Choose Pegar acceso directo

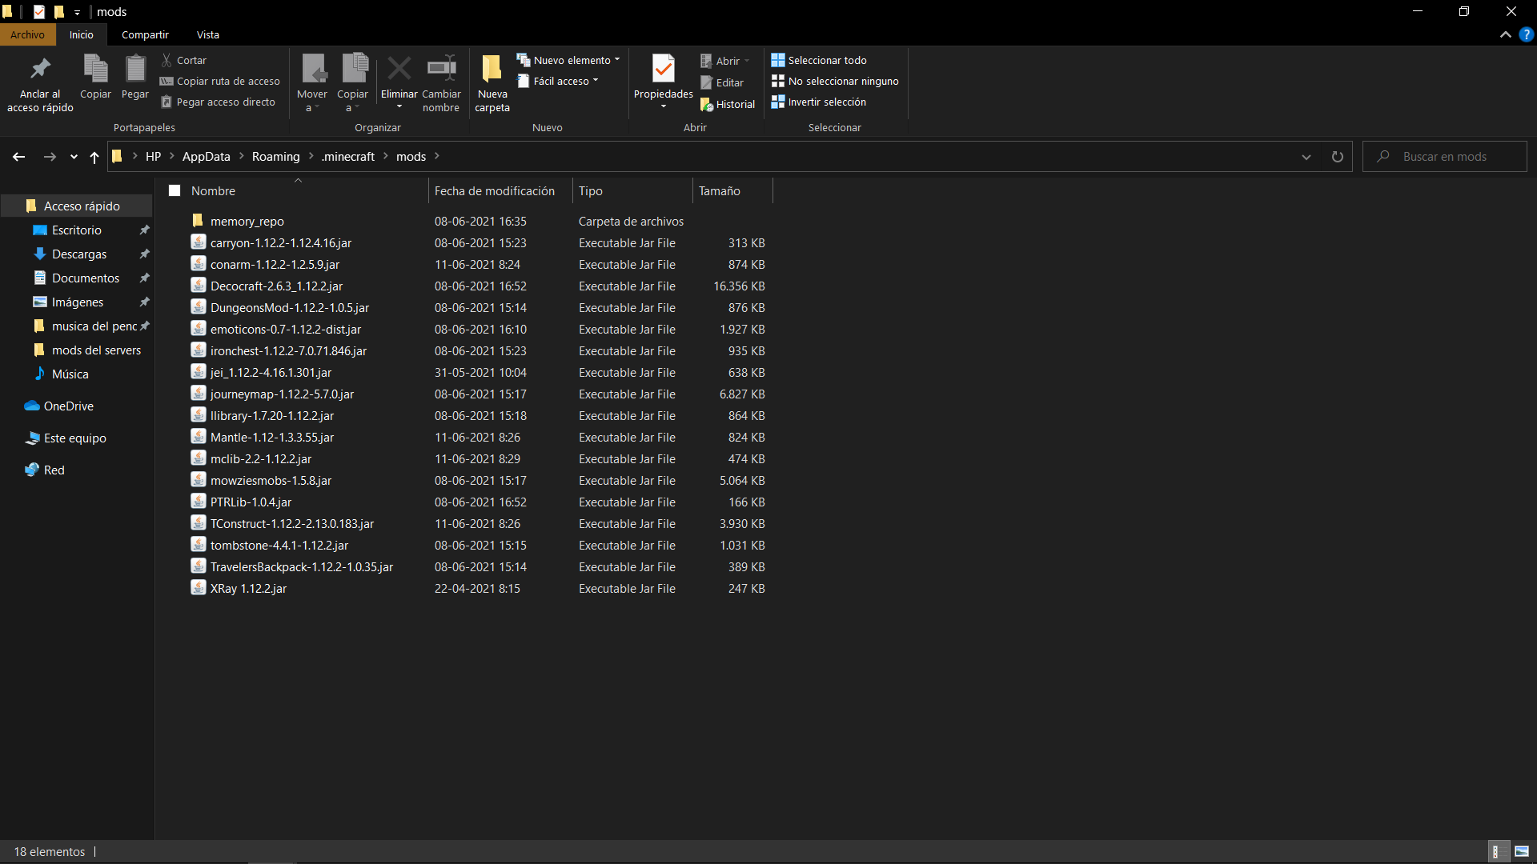[218, 102]
